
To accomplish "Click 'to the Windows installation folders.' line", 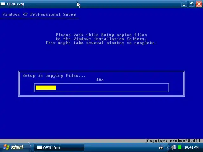I will click(x=101, y=39).
